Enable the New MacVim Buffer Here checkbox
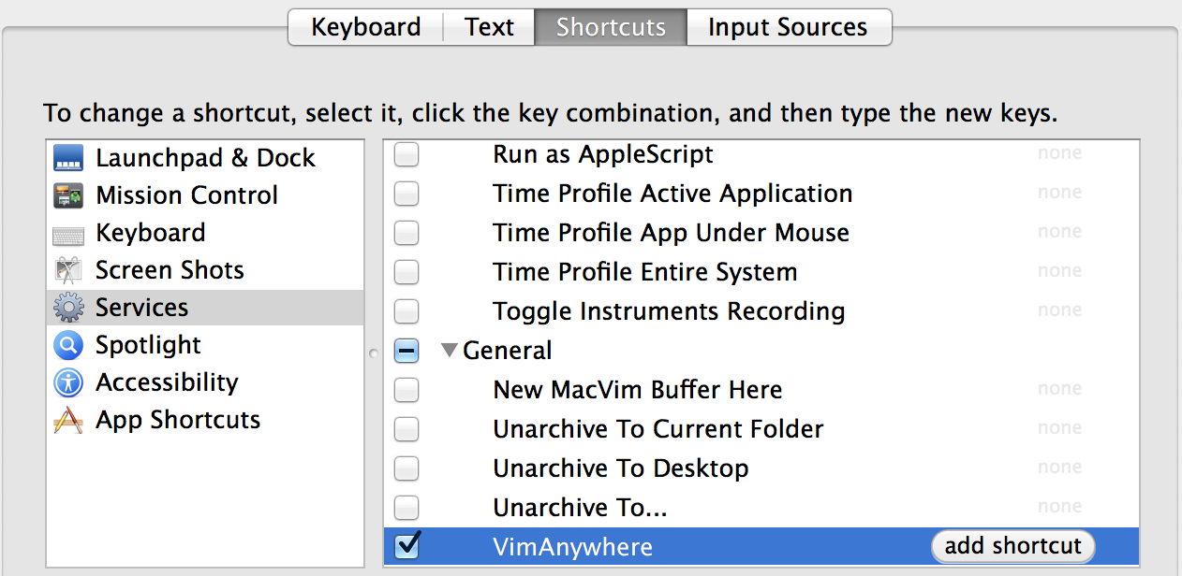The image size is (1182, 576). tap(406, 390)
